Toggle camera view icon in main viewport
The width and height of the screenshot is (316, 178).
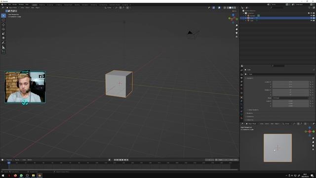pyautogui.click(x=237, y=33)
